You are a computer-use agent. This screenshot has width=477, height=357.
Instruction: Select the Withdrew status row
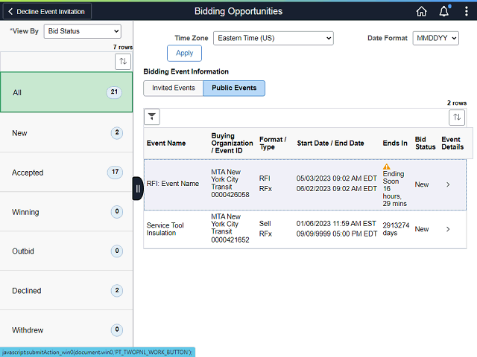[x=66, y=329]
